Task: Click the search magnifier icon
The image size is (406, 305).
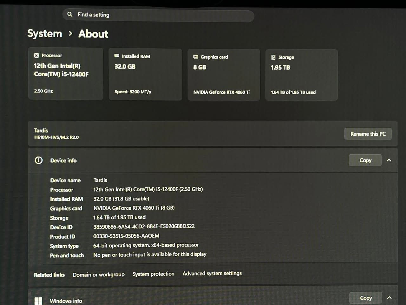Action: pyautogui.click(x=70, y=14)
